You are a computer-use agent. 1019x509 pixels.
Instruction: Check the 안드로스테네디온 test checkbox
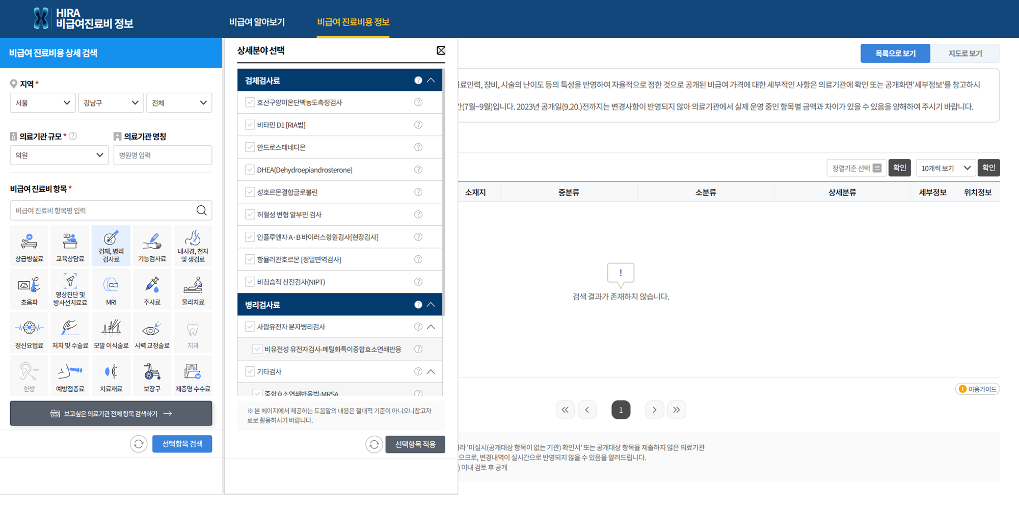[x=250, y=147]
